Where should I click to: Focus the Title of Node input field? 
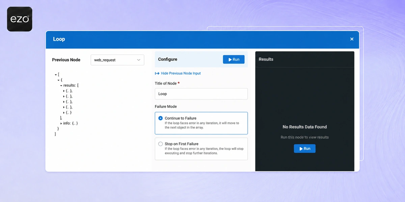click(x=201, y=94)
